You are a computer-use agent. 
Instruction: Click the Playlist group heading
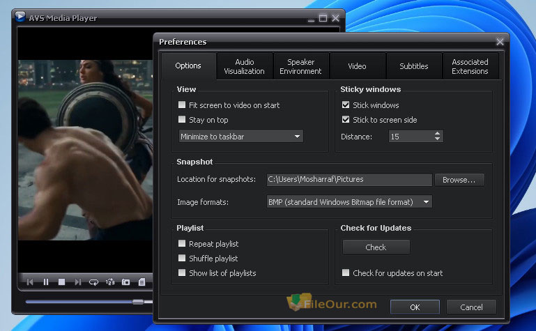(x=190, y=228)
